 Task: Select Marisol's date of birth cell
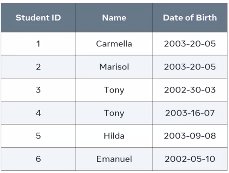click(190, 67)
